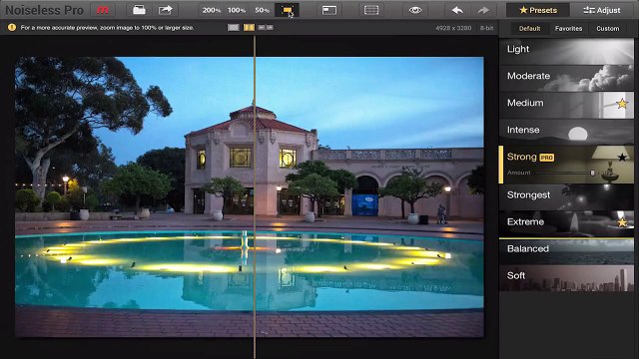
Task: Click the undo arrow
Action: (x=457, y=10)
